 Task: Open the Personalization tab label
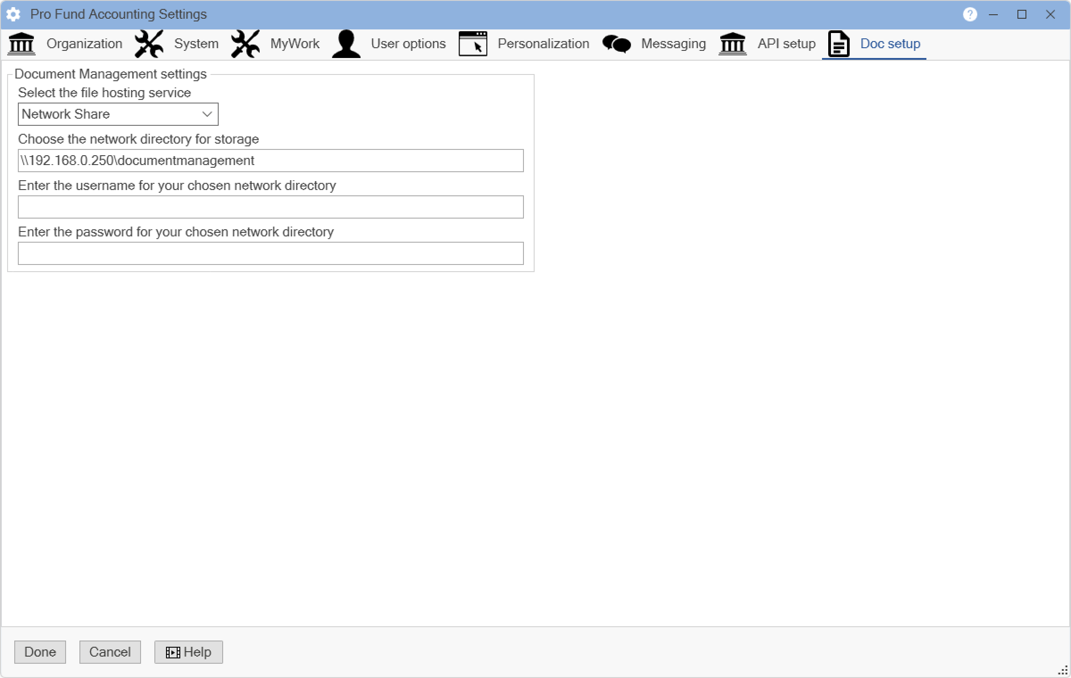[x=543, y=44]
